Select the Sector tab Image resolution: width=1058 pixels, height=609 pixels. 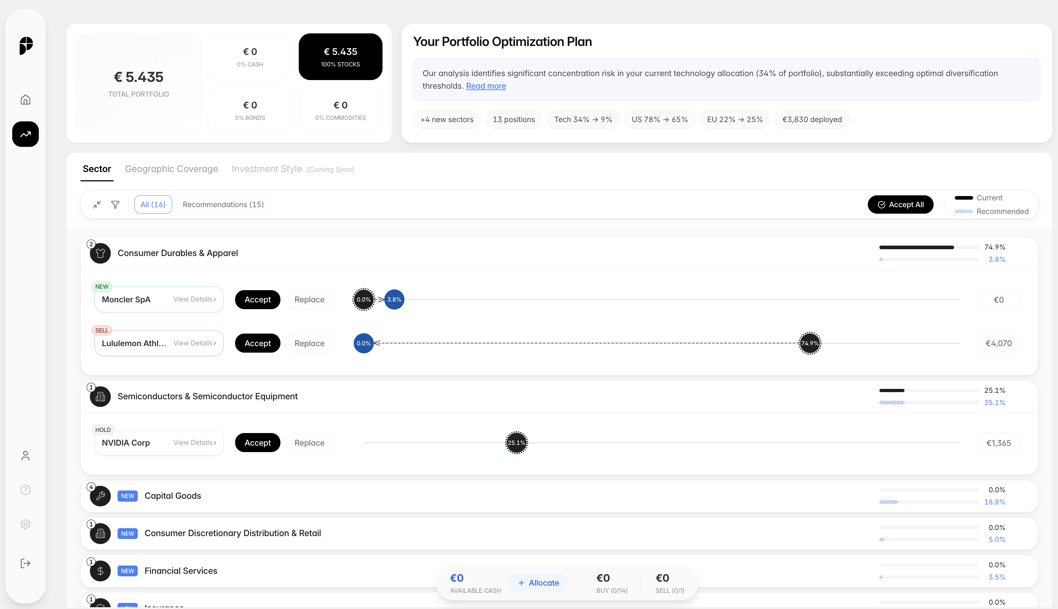coord(97,169)
